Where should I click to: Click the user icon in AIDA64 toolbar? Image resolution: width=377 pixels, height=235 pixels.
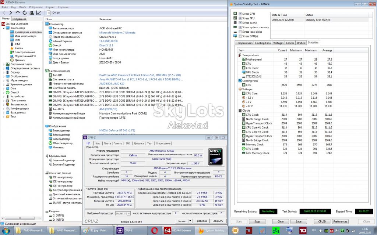click(32, 13)
